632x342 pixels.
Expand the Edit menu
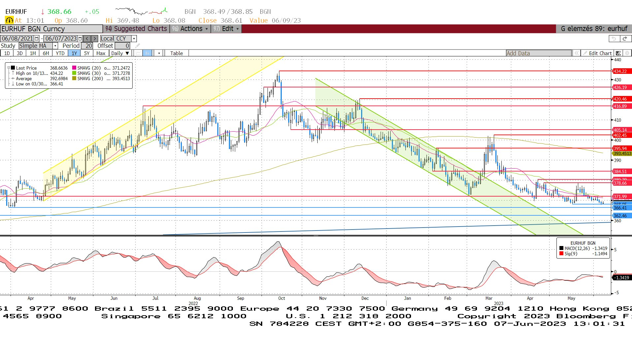click(226, 29)
